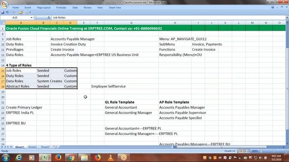The height and width of the screenshot is (162, 289).
Task: Click the volume speaker tray icon
Action: click(x=261, y=157)
